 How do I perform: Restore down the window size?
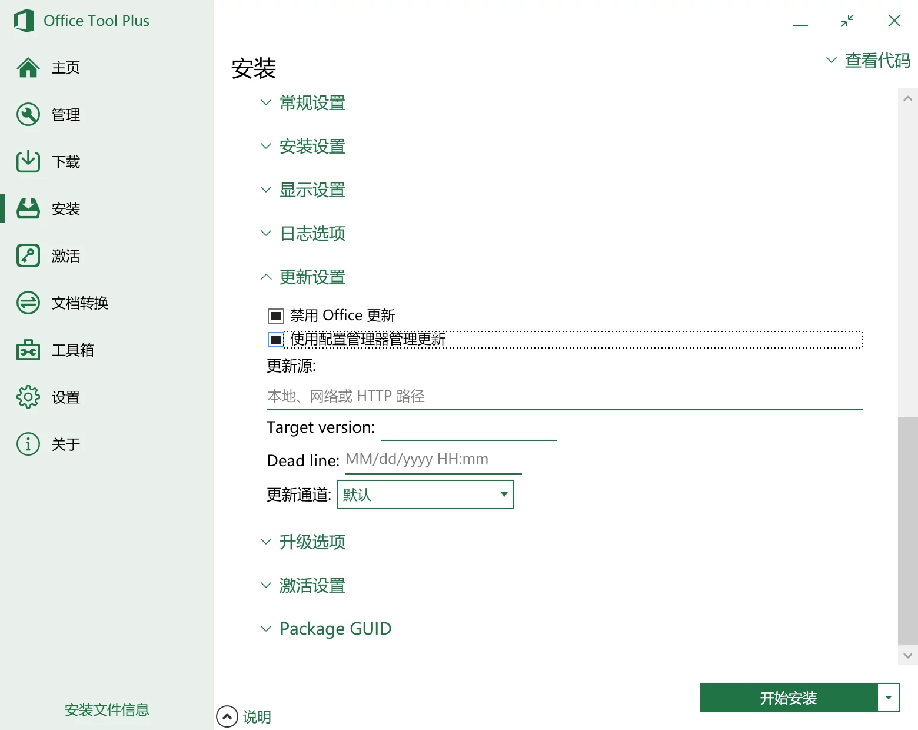tap(847, 21)
